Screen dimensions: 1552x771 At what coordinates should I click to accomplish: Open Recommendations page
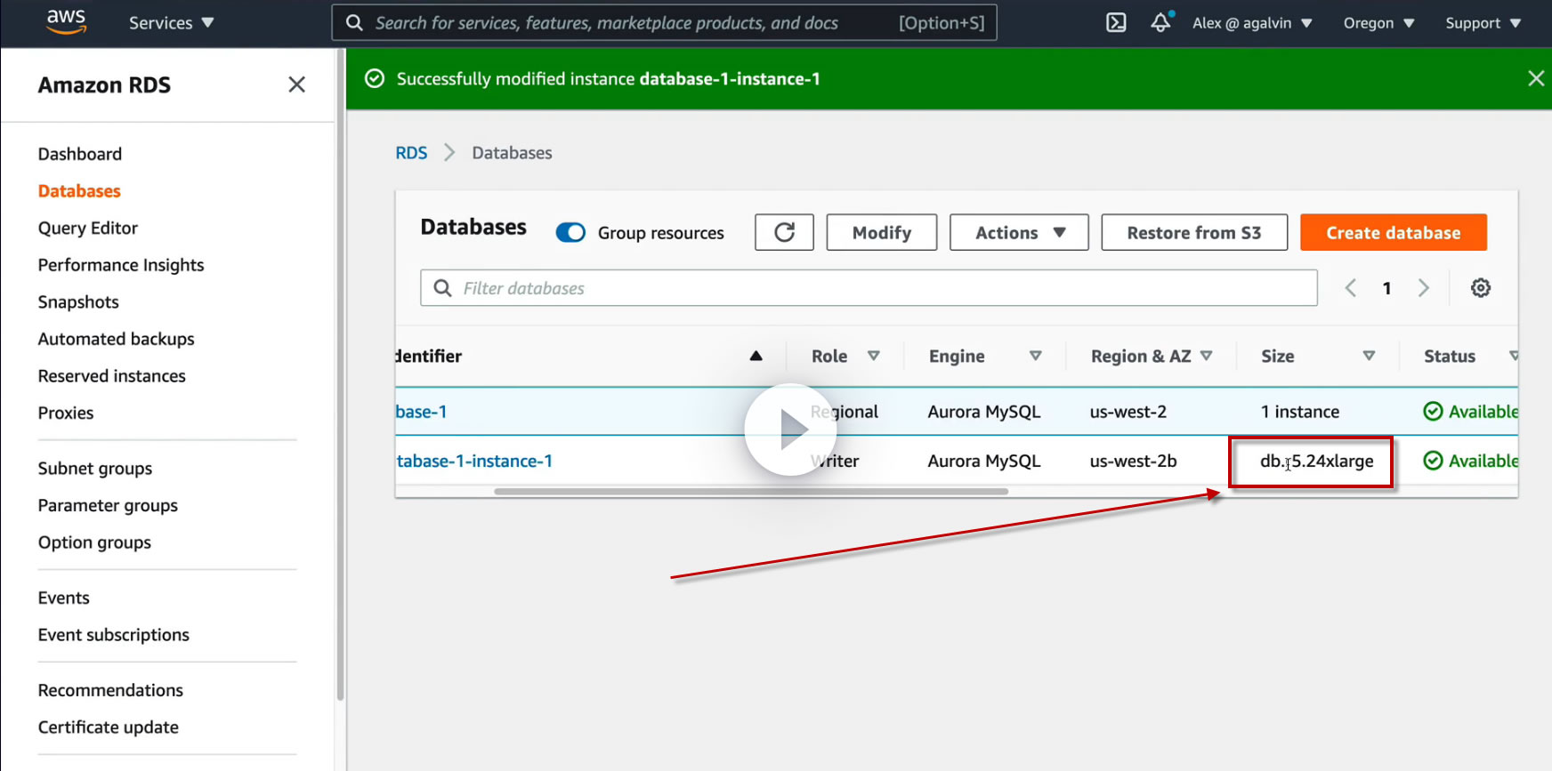click(x=110, y=690)
